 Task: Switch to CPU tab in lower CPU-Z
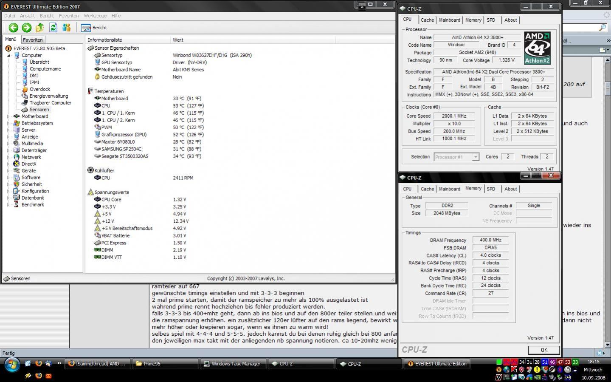click(407, 189)
